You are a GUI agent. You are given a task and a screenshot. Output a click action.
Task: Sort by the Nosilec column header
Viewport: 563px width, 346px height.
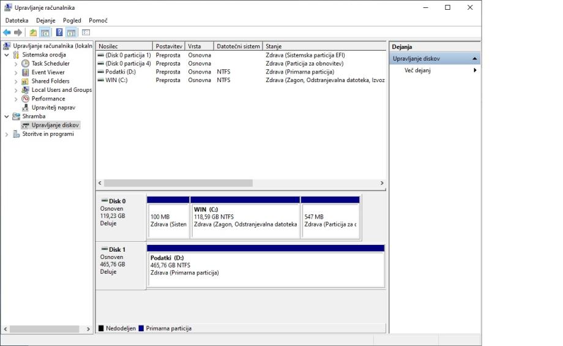(124, 47)
